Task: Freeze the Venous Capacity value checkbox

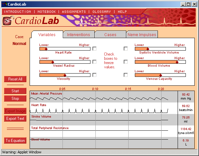Action: 126,75
